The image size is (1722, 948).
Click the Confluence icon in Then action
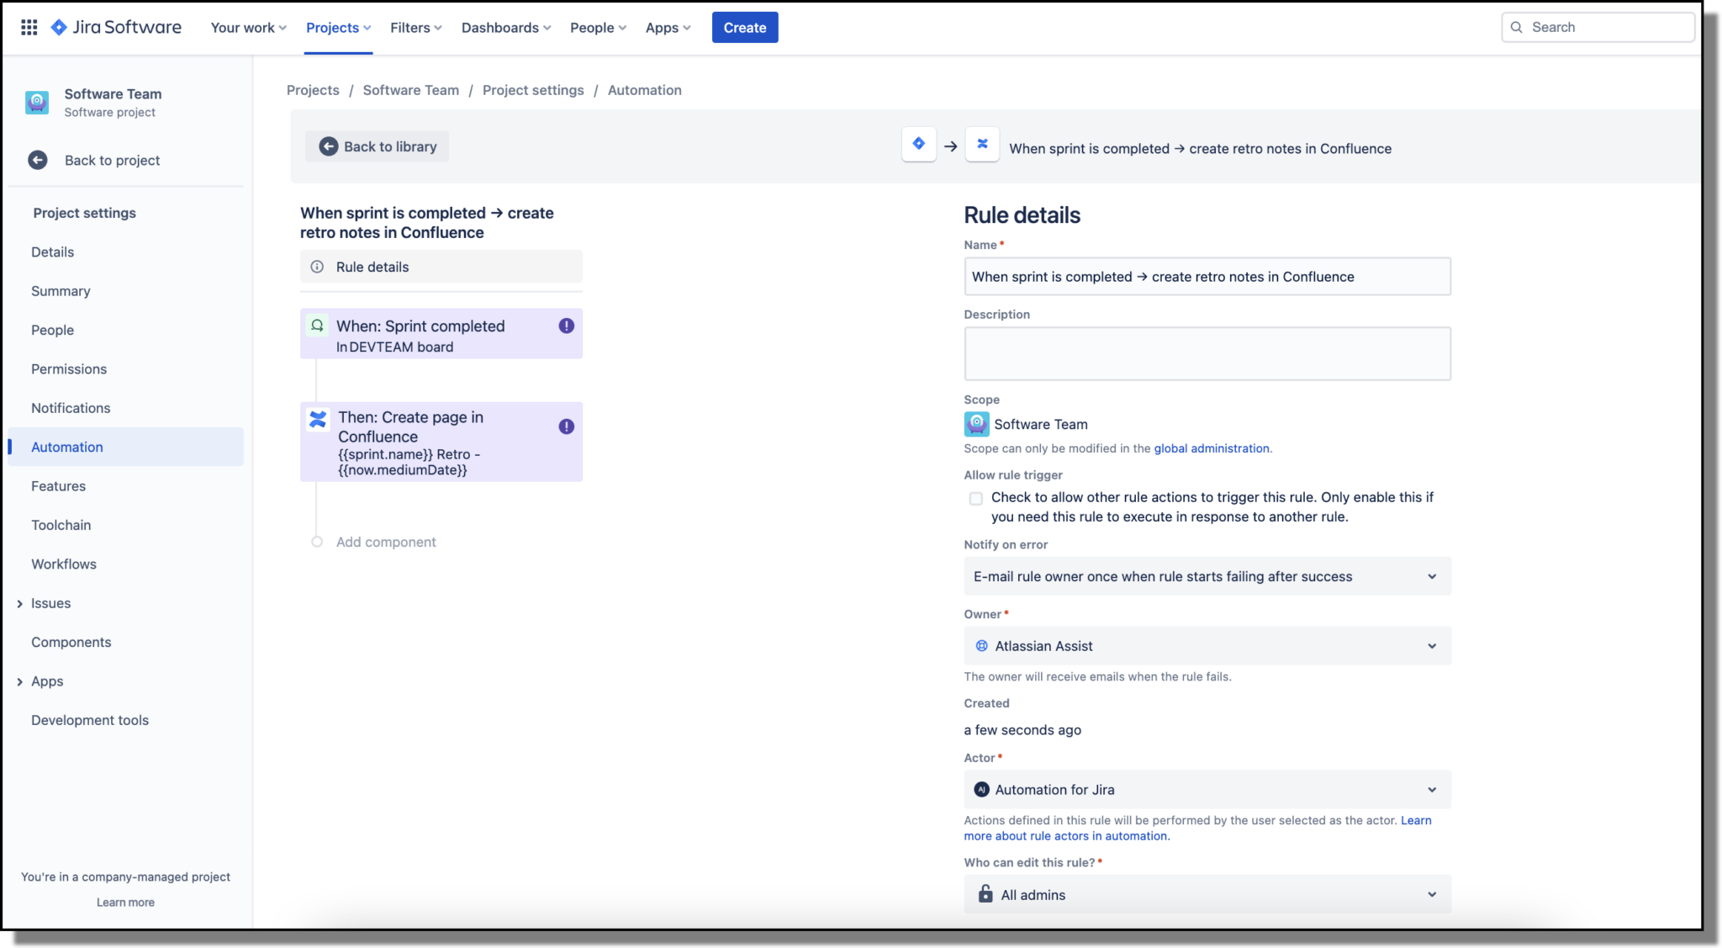(318, 419)
